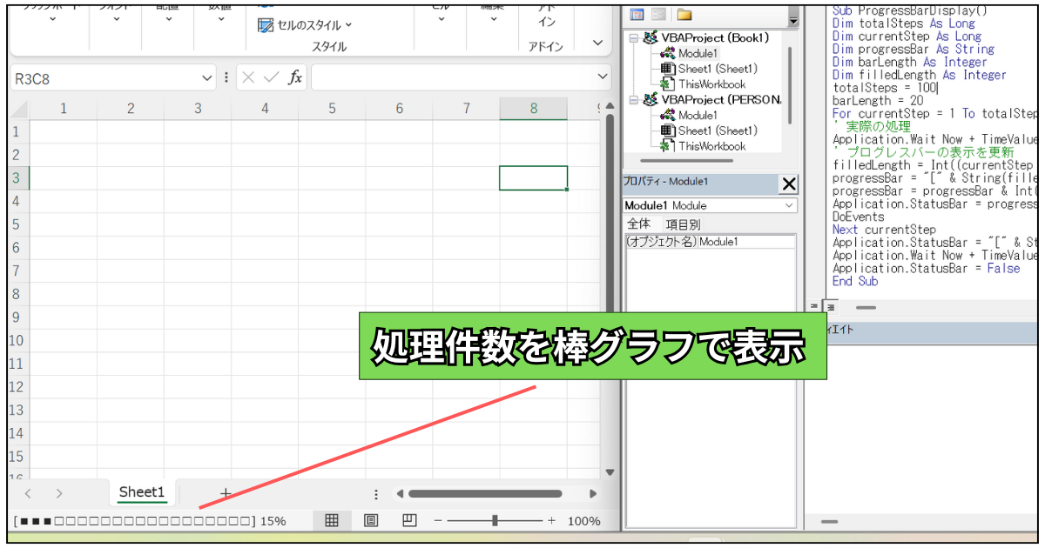Click the View Code icon in Project Explorer
1045x548 pixels.
(x=637, y=15)
